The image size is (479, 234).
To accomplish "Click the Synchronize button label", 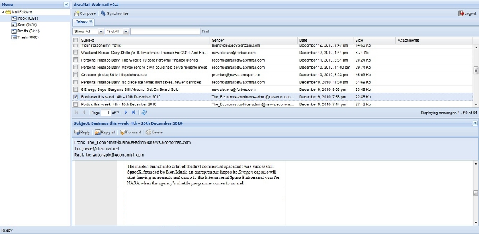I will click(117, 13).
